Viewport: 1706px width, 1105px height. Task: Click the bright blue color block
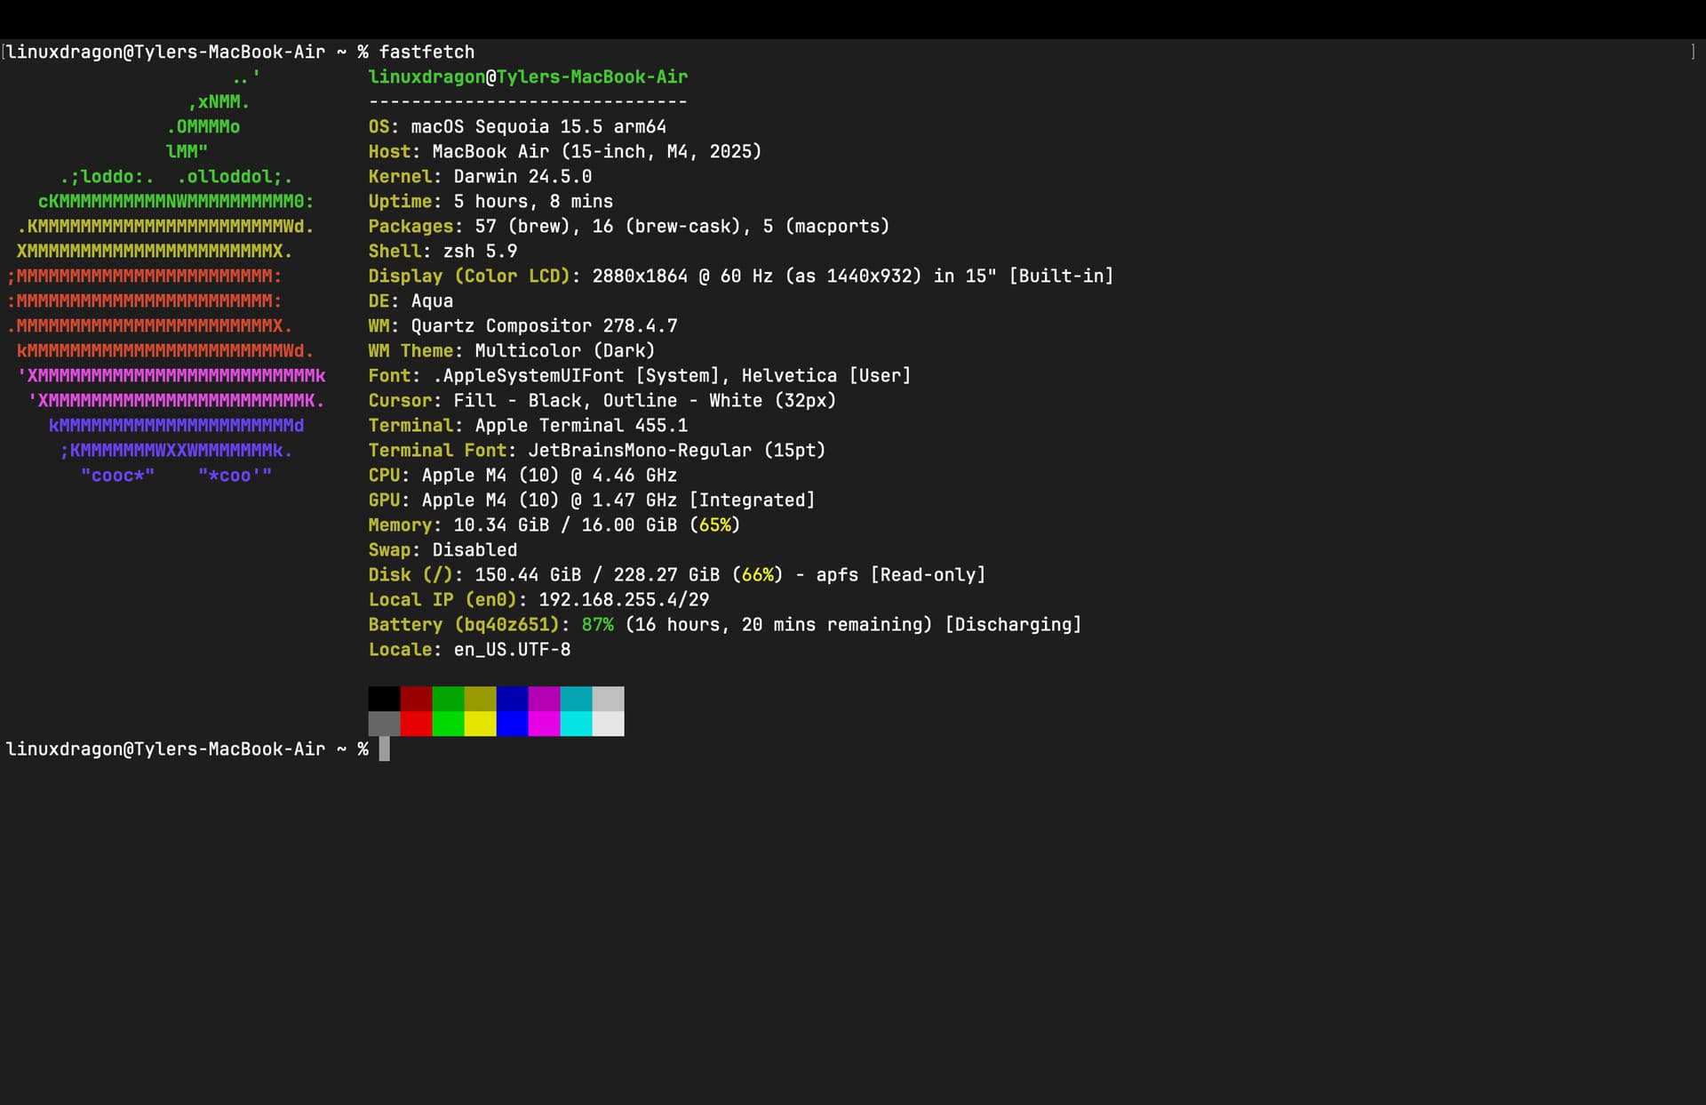[512, 724]
